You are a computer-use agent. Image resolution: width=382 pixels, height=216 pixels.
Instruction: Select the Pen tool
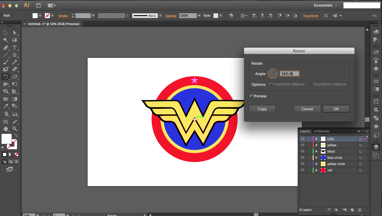tap(6, 48)
